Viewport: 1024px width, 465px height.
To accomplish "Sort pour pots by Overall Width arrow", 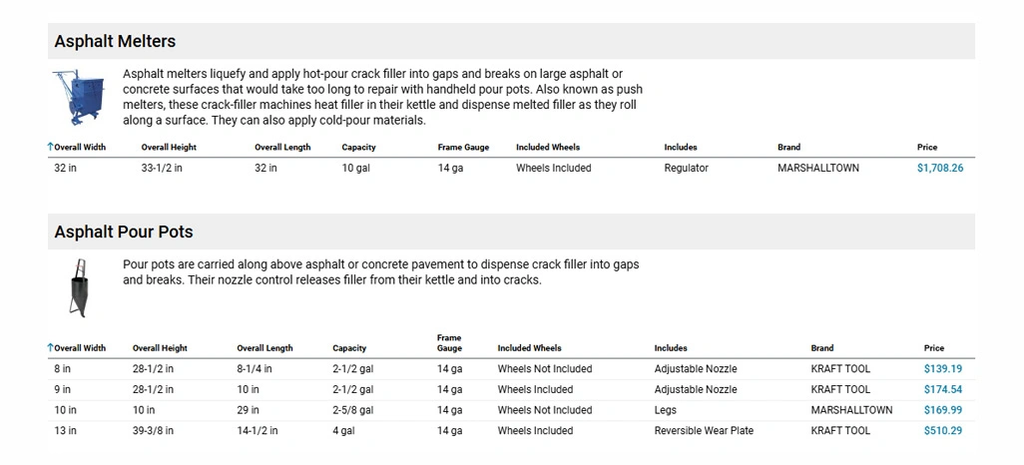I will [50, 348].
